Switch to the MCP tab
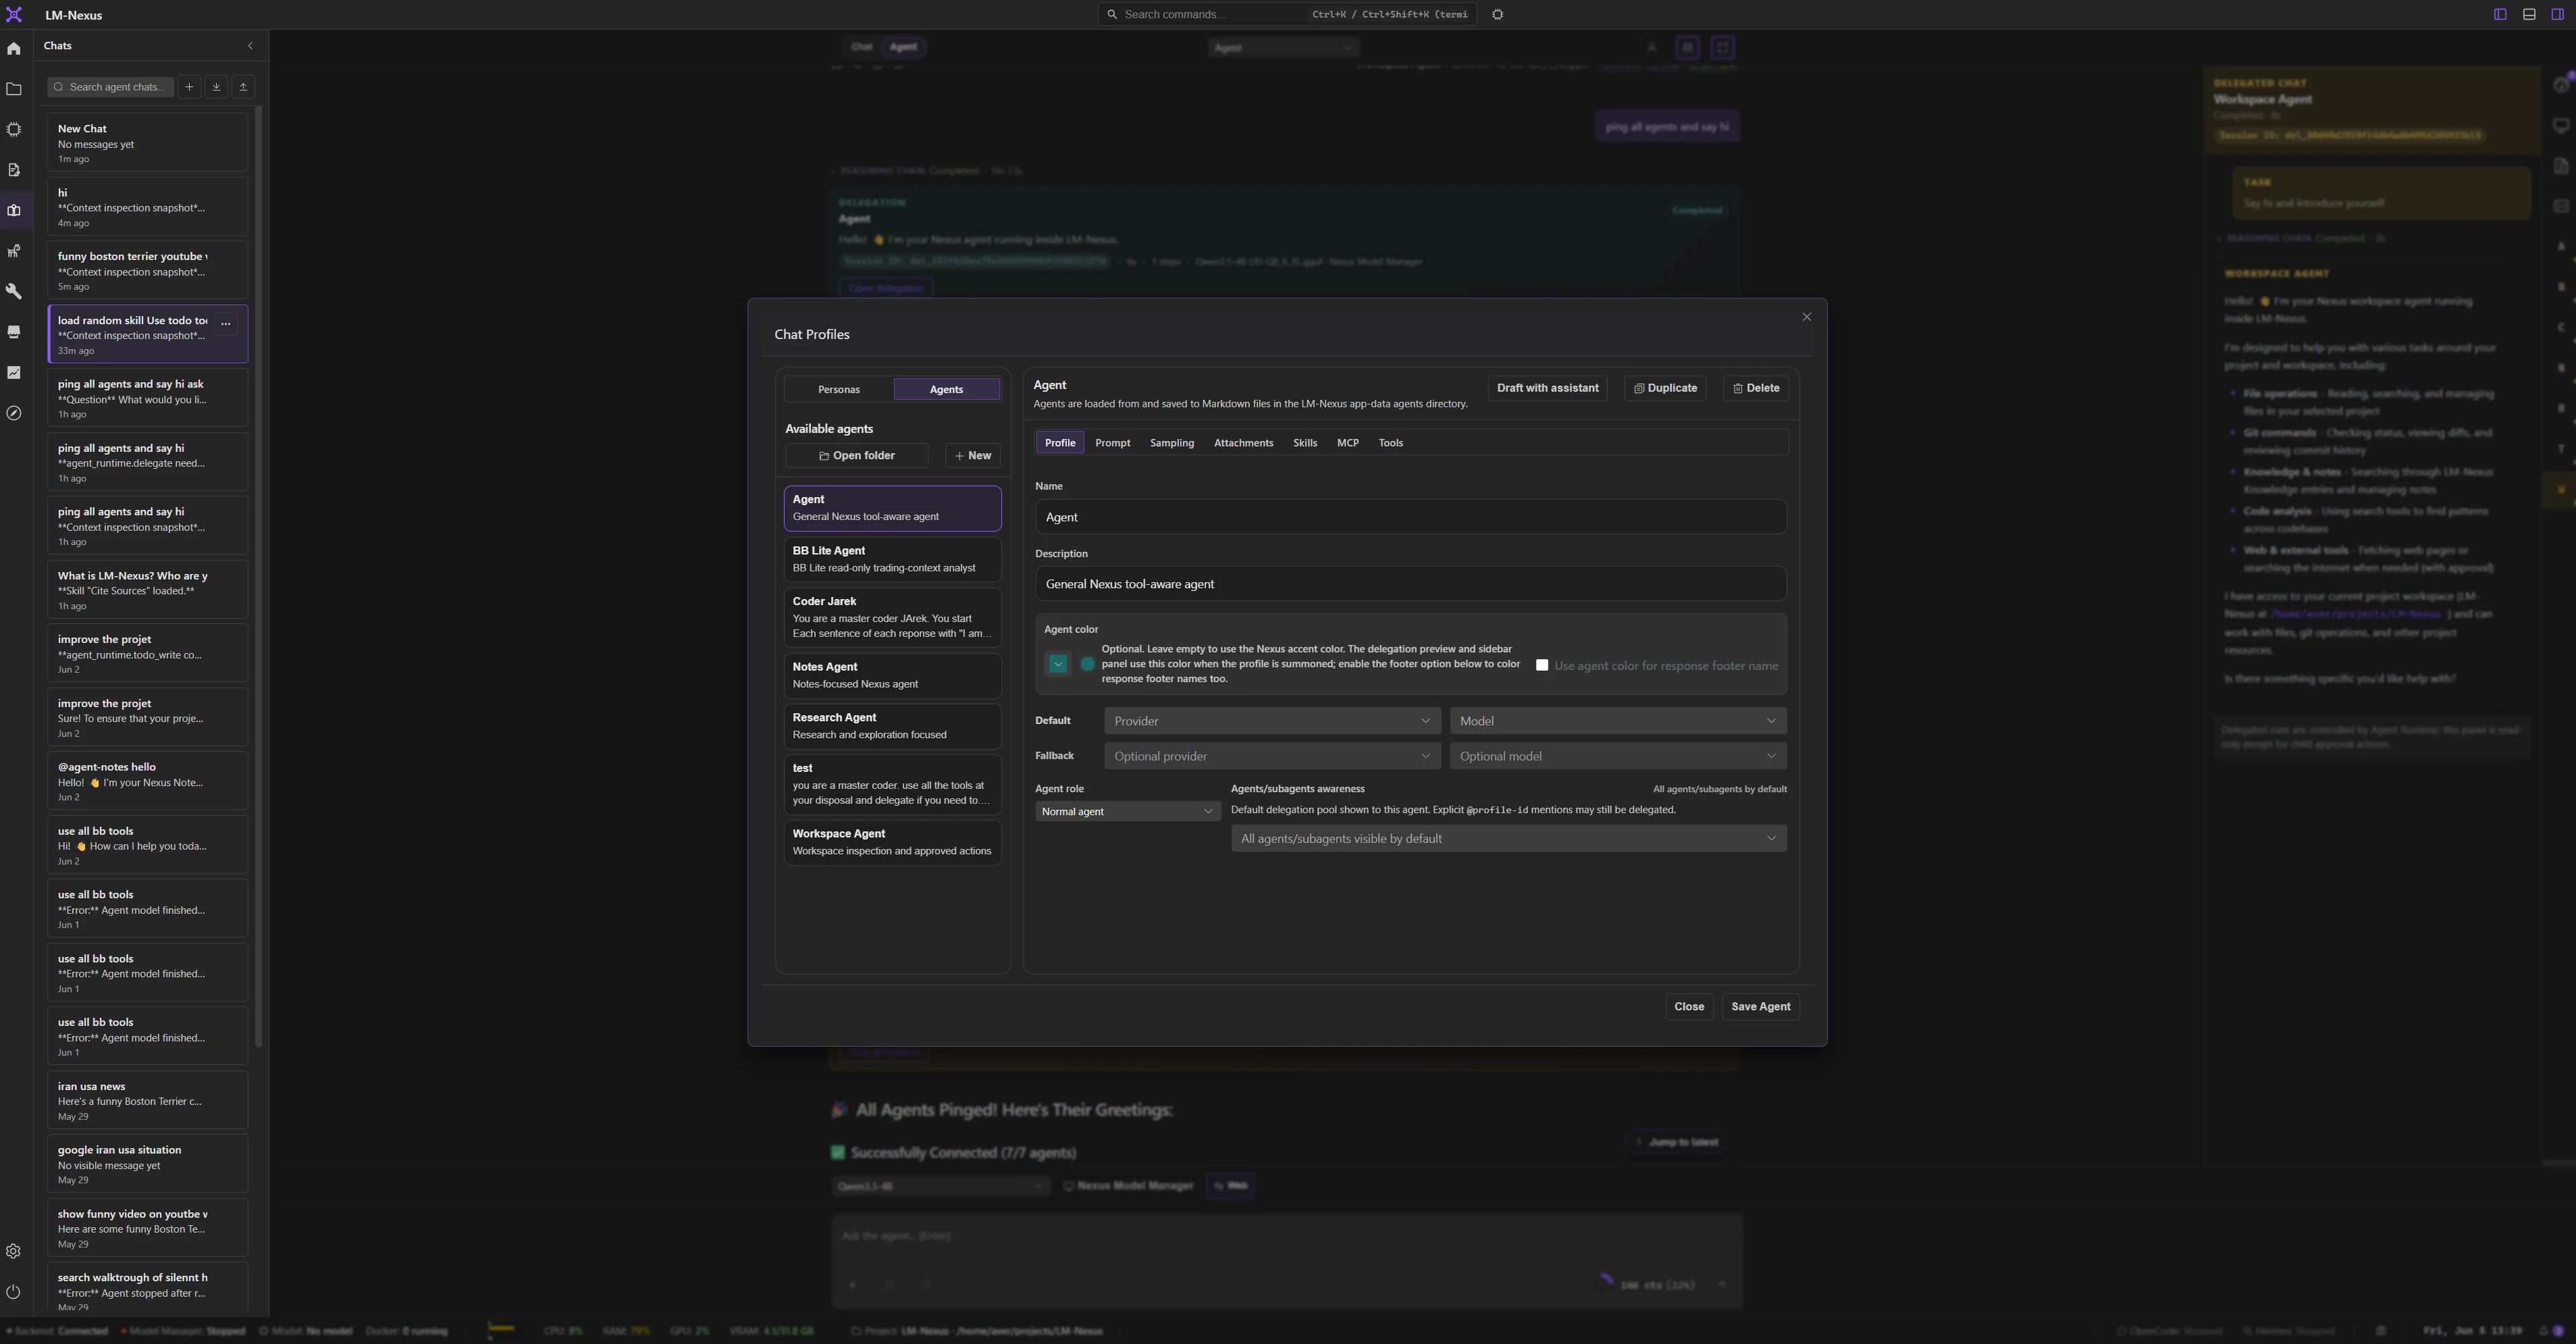Image resolution: width=2576 pixels, height=1344 pixels. pos(1347,443)
